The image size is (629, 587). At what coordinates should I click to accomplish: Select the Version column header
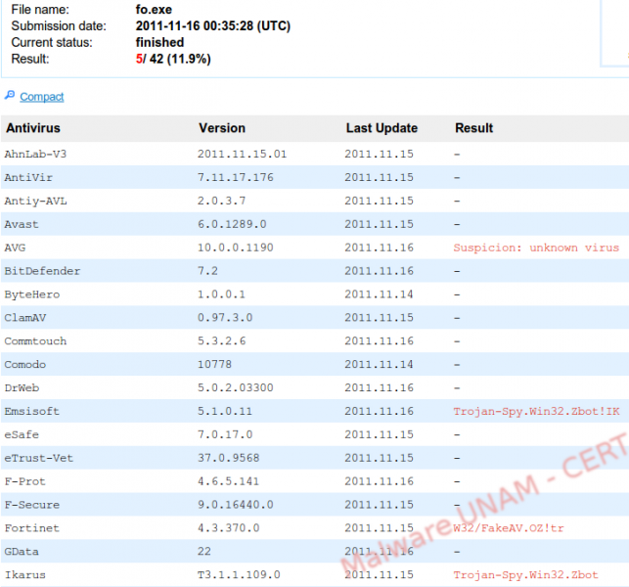pyautogui.click(x=222, y=128)
